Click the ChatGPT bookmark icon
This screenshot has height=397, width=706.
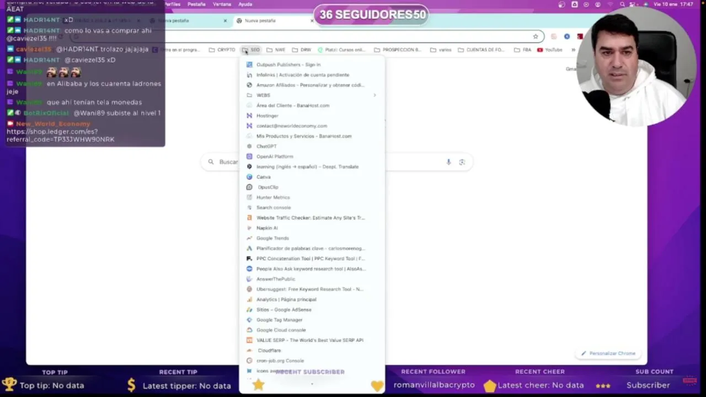(x=249, y=146)
